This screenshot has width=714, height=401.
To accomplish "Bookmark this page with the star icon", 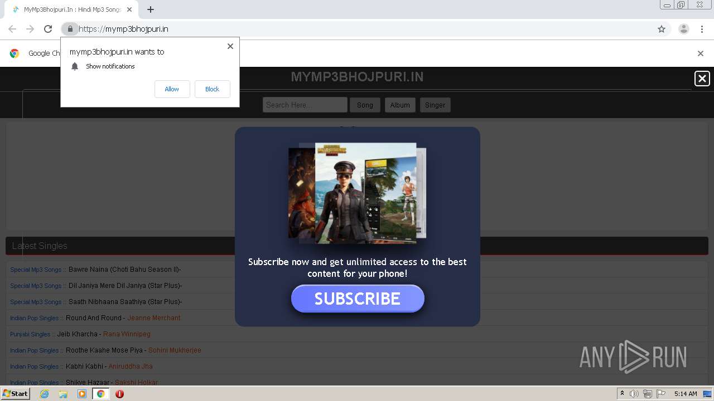I will [662, 29].
